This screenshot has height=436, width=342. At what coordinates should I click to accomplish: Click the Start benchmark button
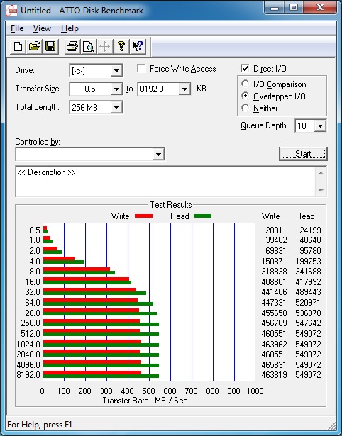pos(303,154)
